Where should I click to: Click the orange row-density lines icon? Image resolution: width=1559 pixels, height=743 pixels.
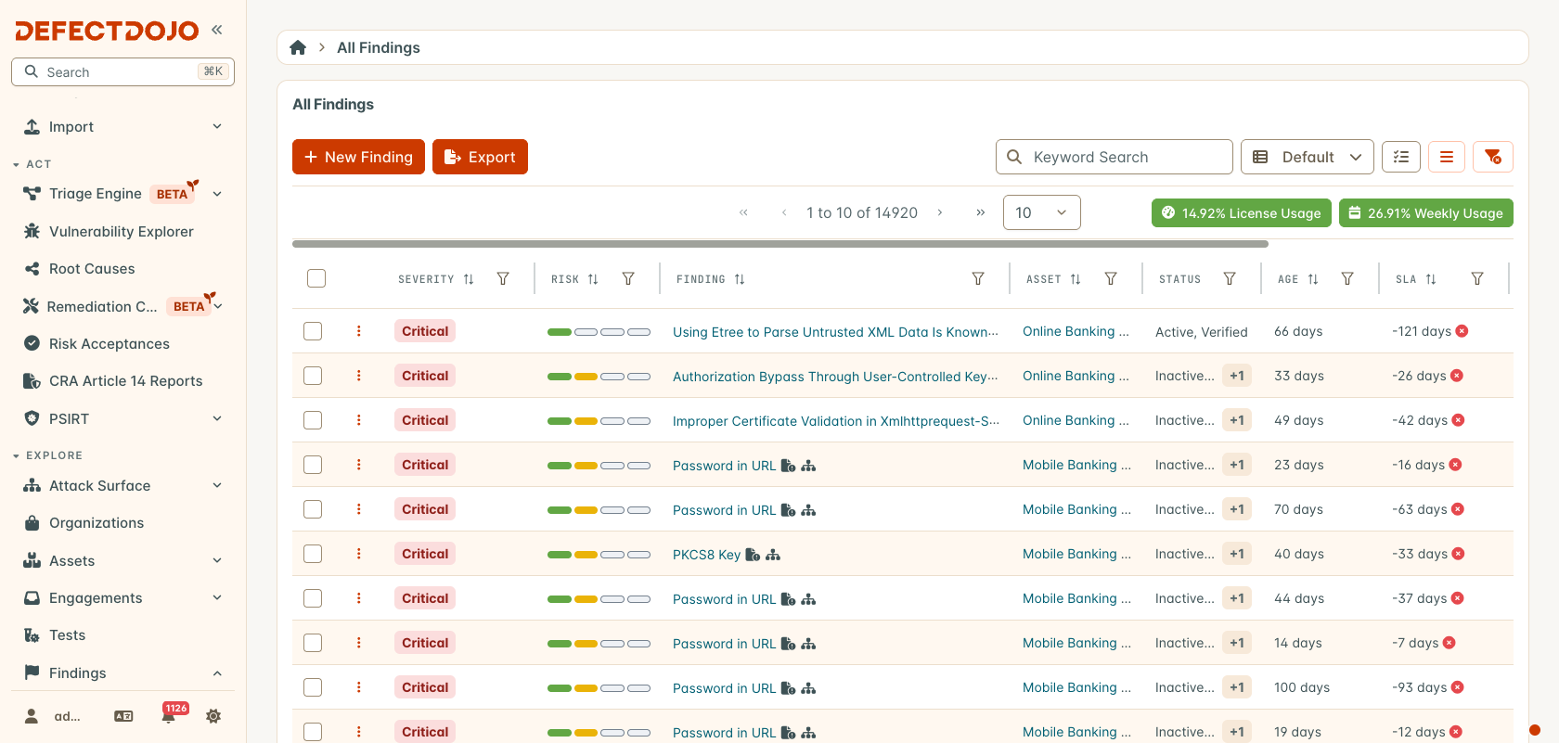click(1447, 157)
